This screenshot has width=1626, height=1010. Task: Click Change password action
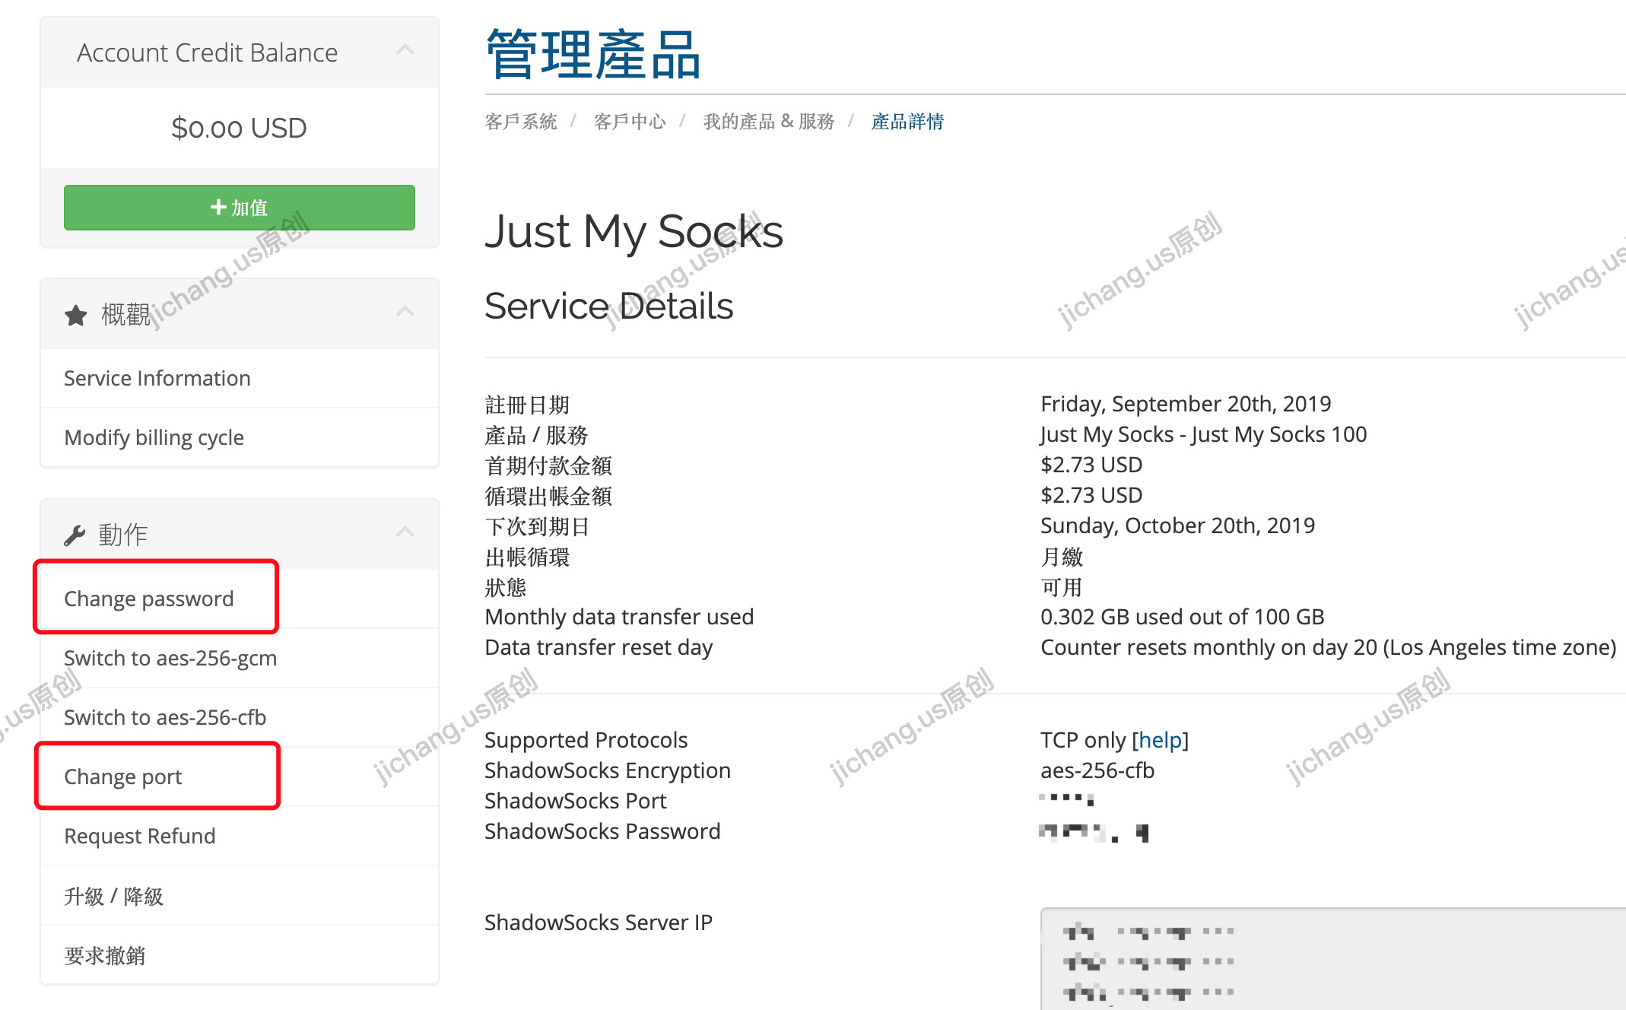149,599
